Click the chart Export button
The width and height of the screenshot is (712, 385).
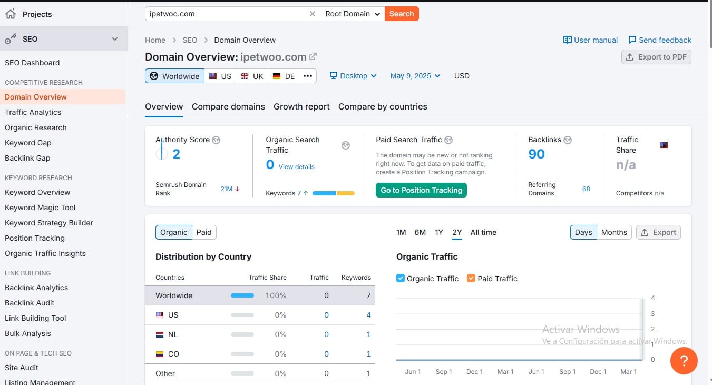pyautogui.click(x=658, y=232)
